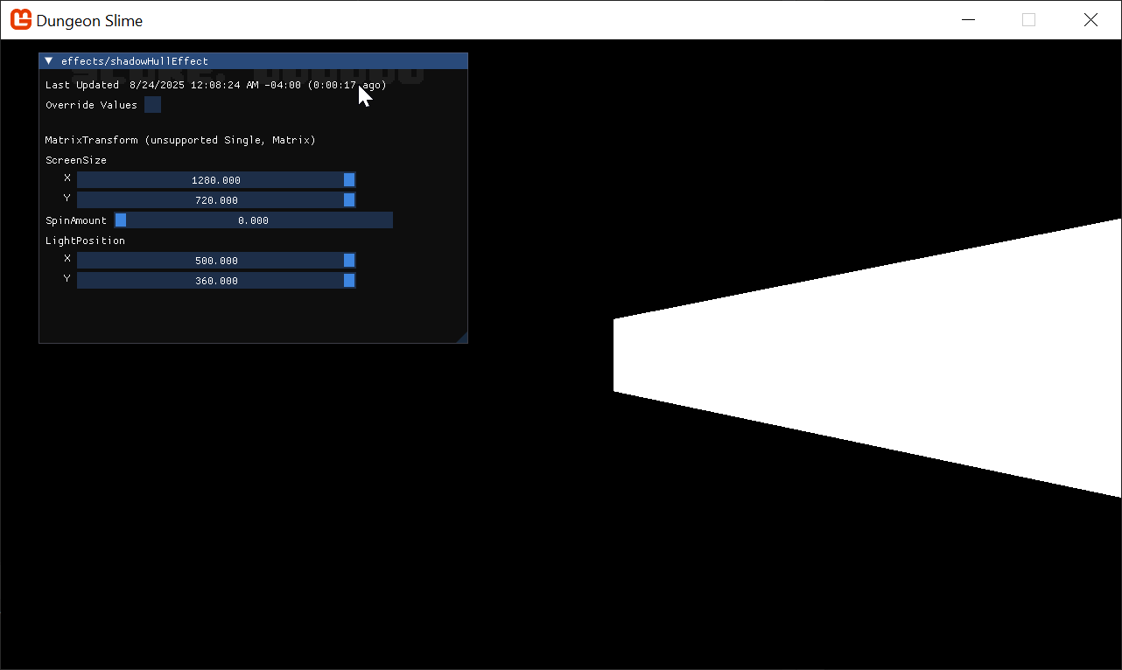Click the LightPosition Y value 360.000

(x=215, y=281)
